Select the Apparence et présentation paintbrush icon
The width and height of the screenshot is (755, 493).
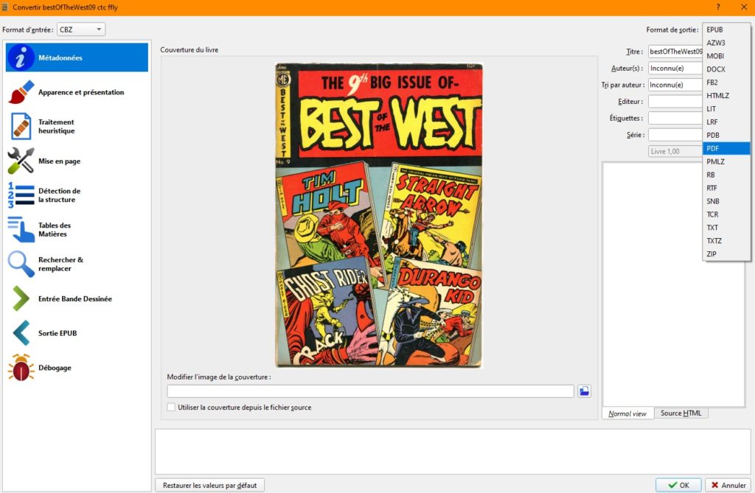point(21,93)
